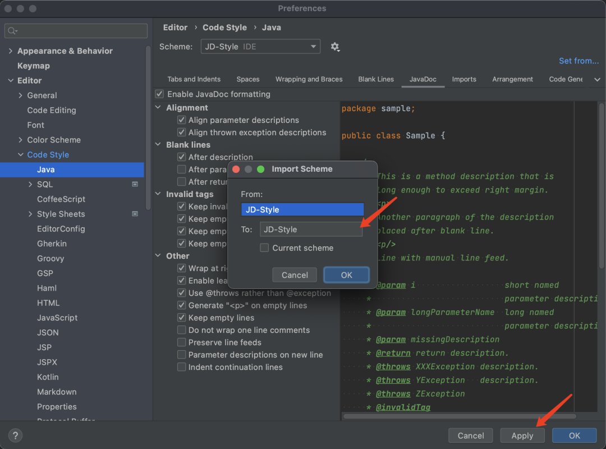
Task: Show hidden tabs with the tab overflow chevron
Action: pyautogui.click(x=597, y=79)
